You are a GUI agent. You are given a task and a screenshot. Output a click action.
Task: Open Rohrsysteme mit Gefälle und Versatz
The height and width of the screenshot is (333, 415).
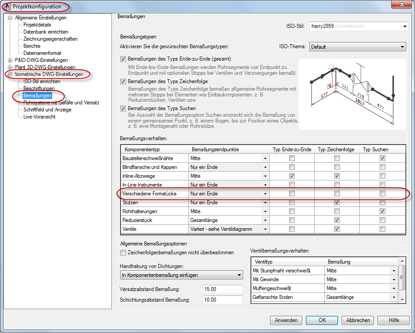click(x=61, y=103)
